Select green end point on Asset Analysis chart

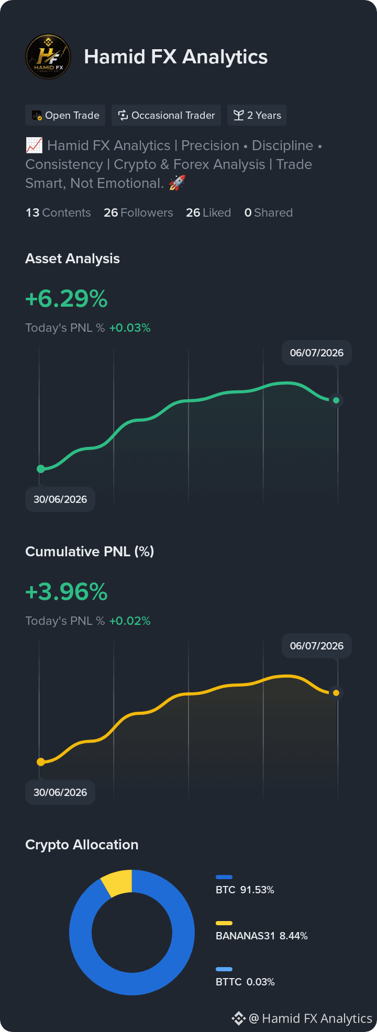[336, 400]
